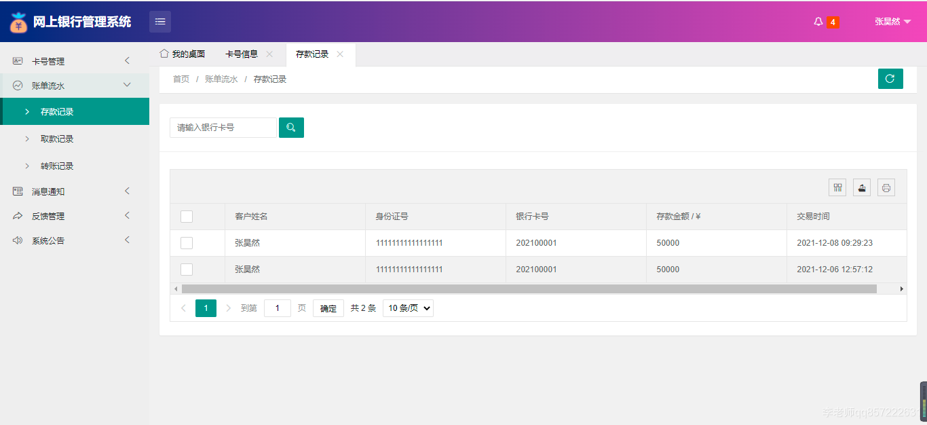This screenshot has height=425, width=927.
Task: Click the scrollbar left arrow
Action: (176, 289)
